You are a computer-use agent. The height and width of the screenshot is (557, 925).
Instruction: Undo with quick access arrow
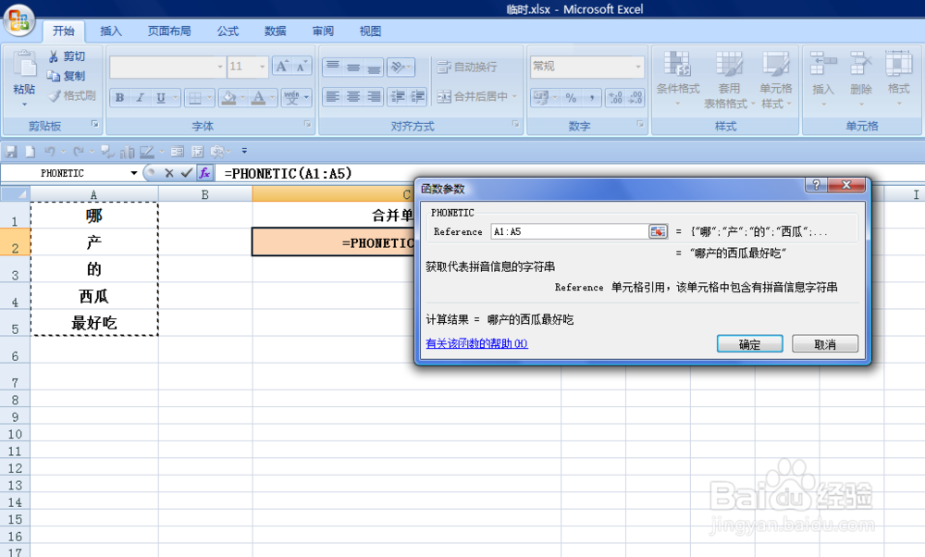50,152
